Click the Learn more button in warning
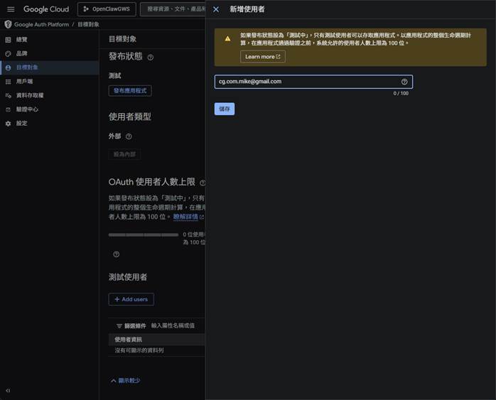The width and height of the screenshot is (496, 400). click(x=262, y=57)
